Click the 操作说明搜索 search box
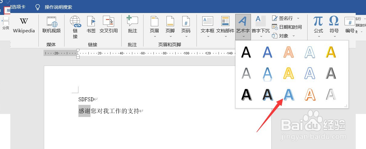The image size is (366, 149). point(58,7)
